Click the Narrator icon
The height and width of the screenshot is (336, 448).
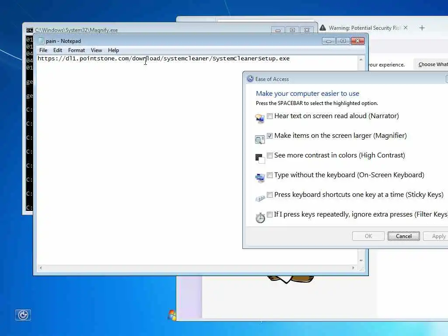click(260, 119)
